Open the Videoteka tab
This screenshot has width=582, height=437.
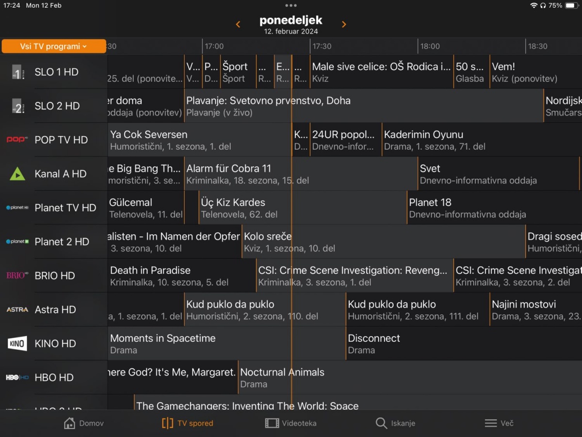(291, 423)
